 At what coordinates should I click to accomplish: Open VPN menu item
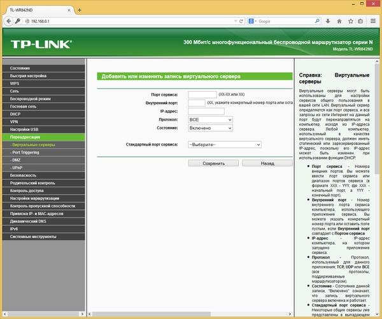(x=44, y=122)
